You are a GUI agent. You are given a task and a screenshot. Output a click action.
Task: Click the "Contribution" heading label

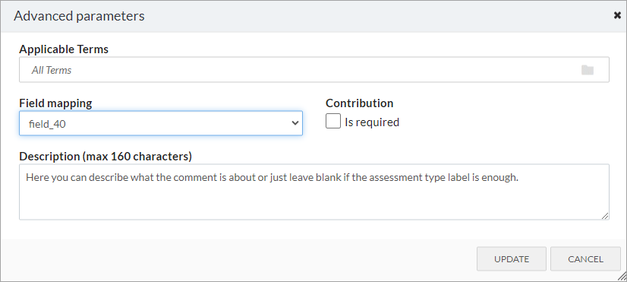[360, 103]
